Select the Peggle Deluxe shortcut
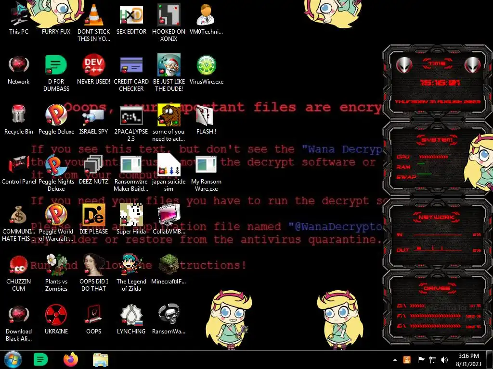Viewport: 493px width, 369px height. (x=56, y=119)
